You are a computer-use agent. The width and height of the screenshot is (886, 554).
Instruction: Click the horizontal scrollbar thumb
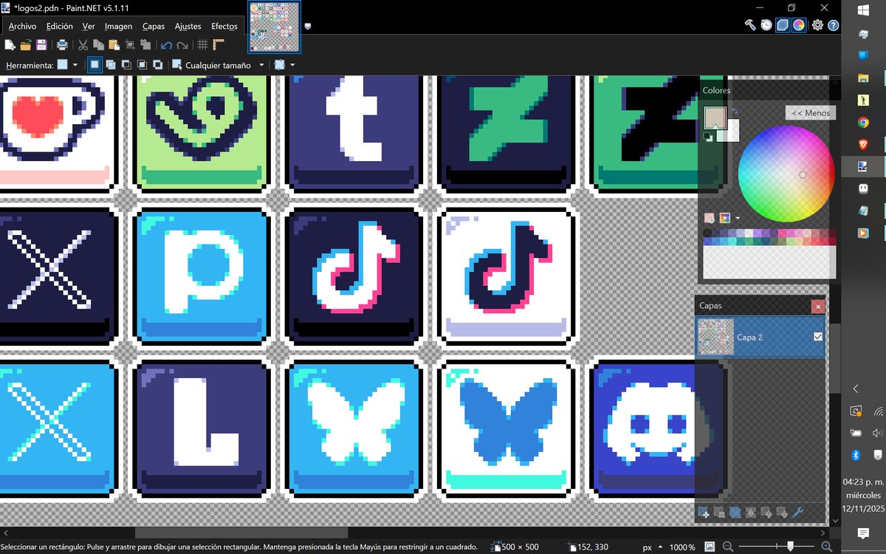point(241,532)
